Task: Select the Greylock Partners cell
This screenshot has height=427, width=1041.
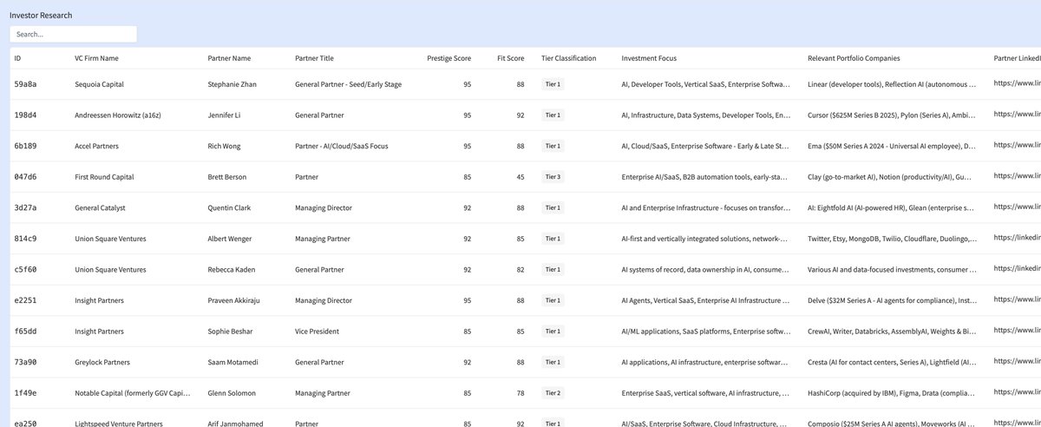Action: (x=101, y=362)
